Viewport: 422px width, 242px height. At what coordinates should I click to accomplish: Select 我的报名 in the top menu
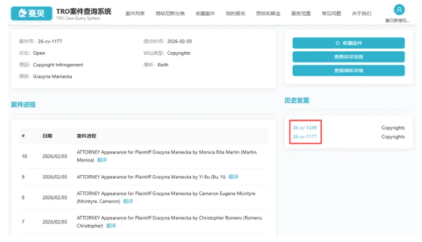pyautogui.click(x=235, y=13)
